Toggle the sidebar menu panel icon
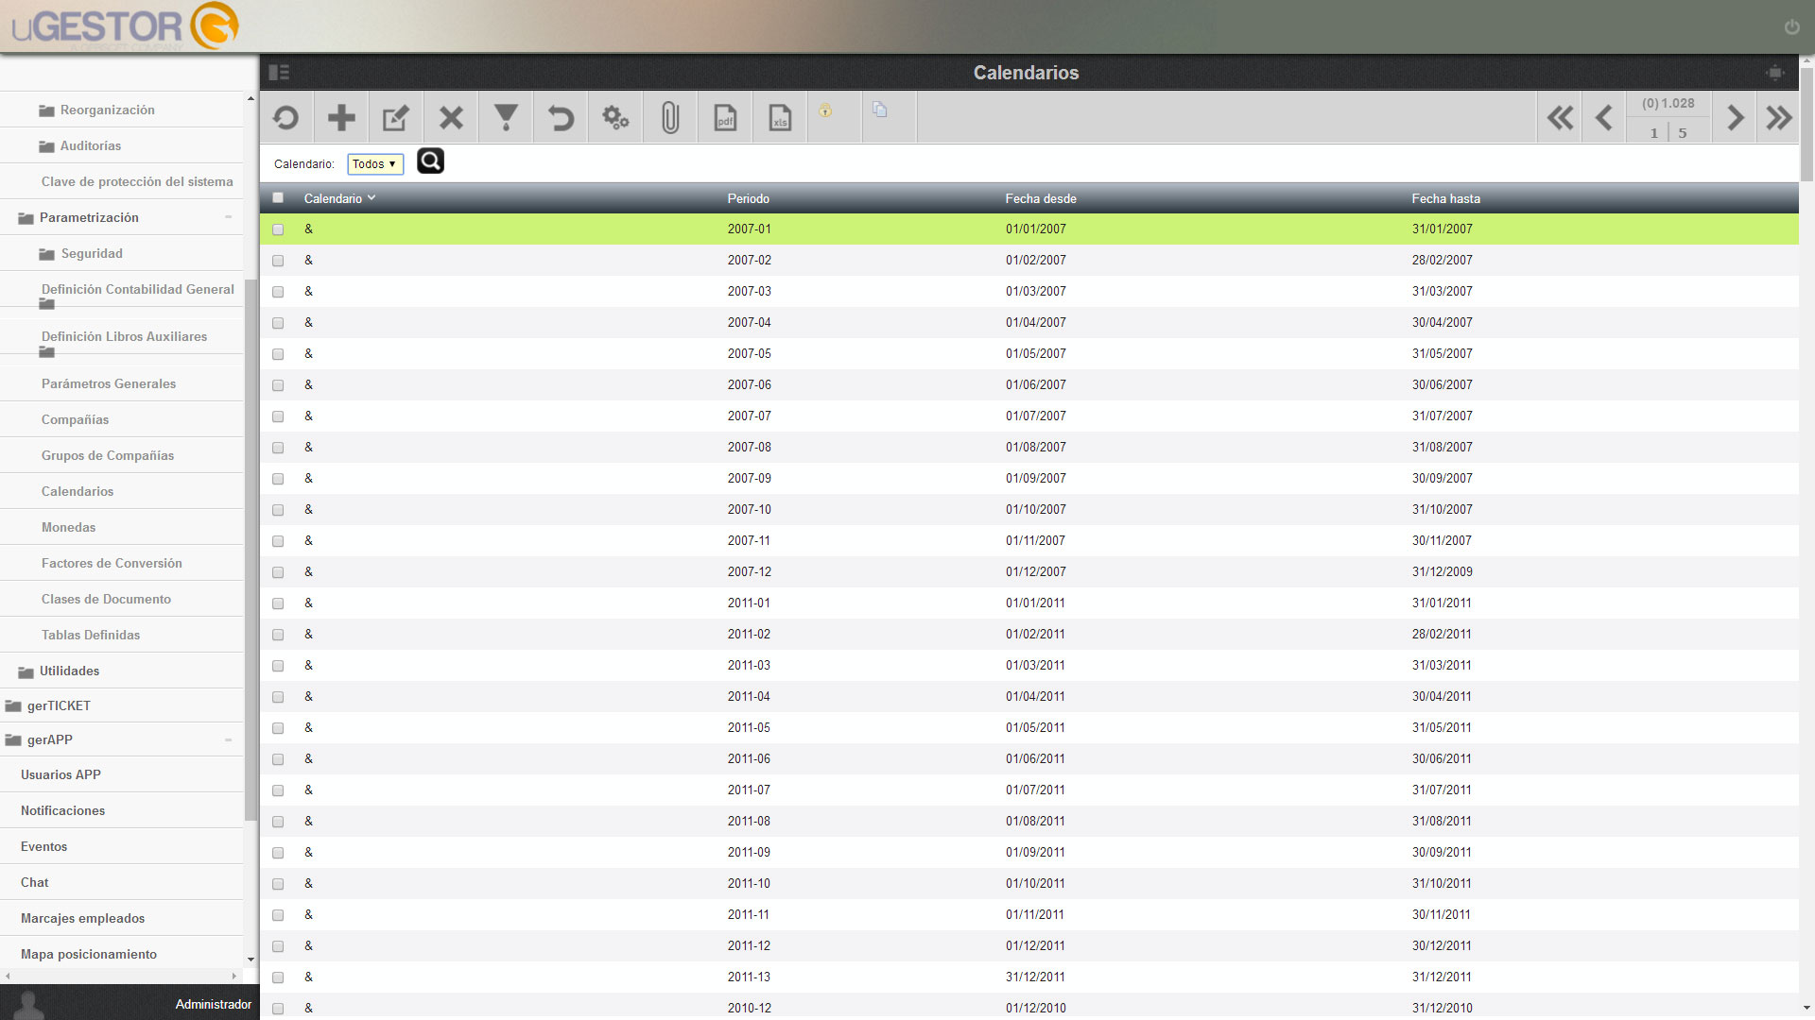 click(279, 73)
